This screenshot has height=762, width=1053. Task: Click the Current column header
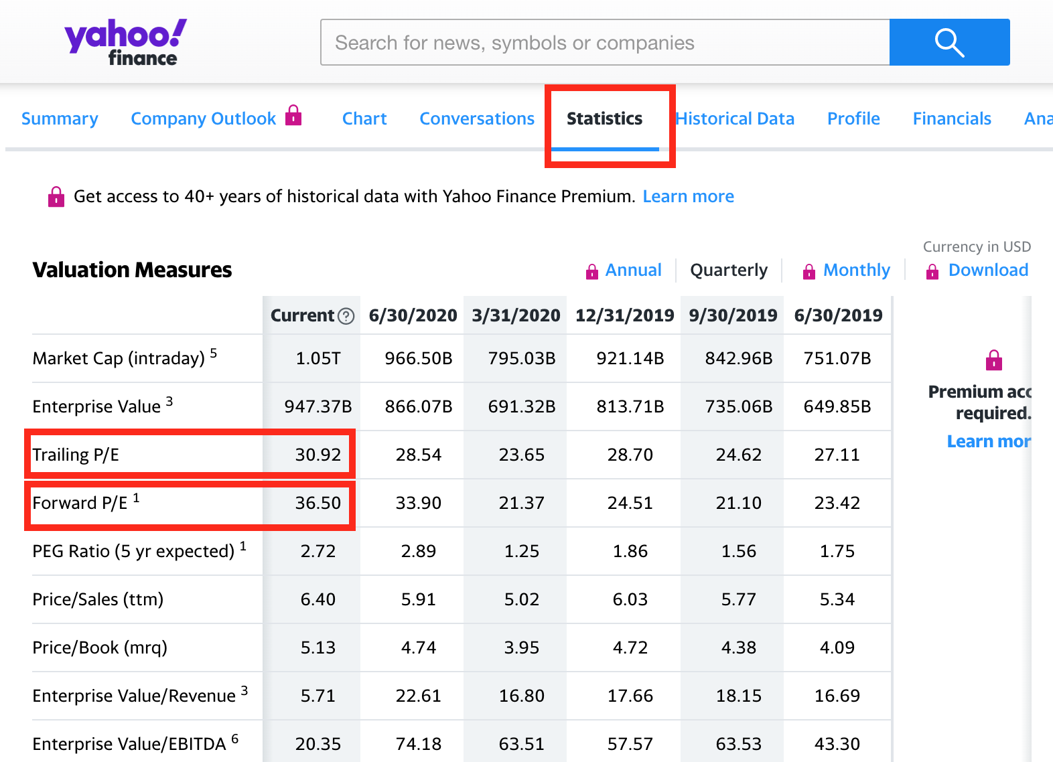coord(302,315)
